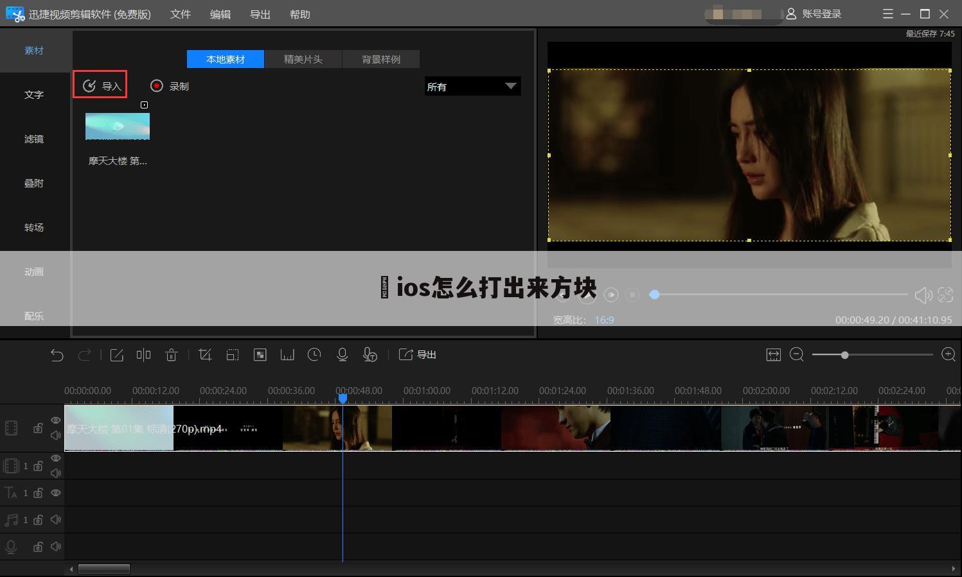Hide the picture-in-picture track eye icon

56,458
